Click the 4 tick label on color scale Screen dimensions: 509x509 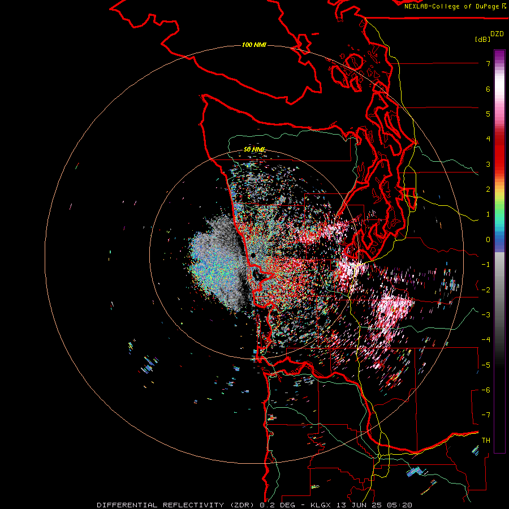point(488,139)
